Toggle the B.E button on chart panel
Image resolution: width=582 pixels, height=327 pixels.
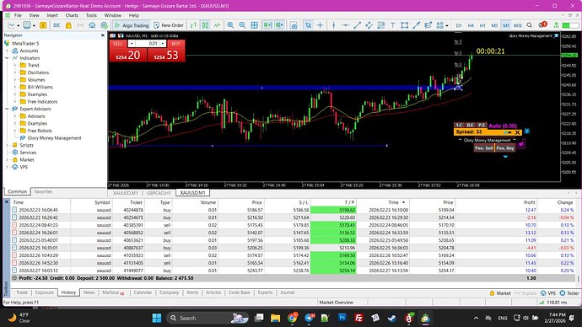tap(471, 126)
